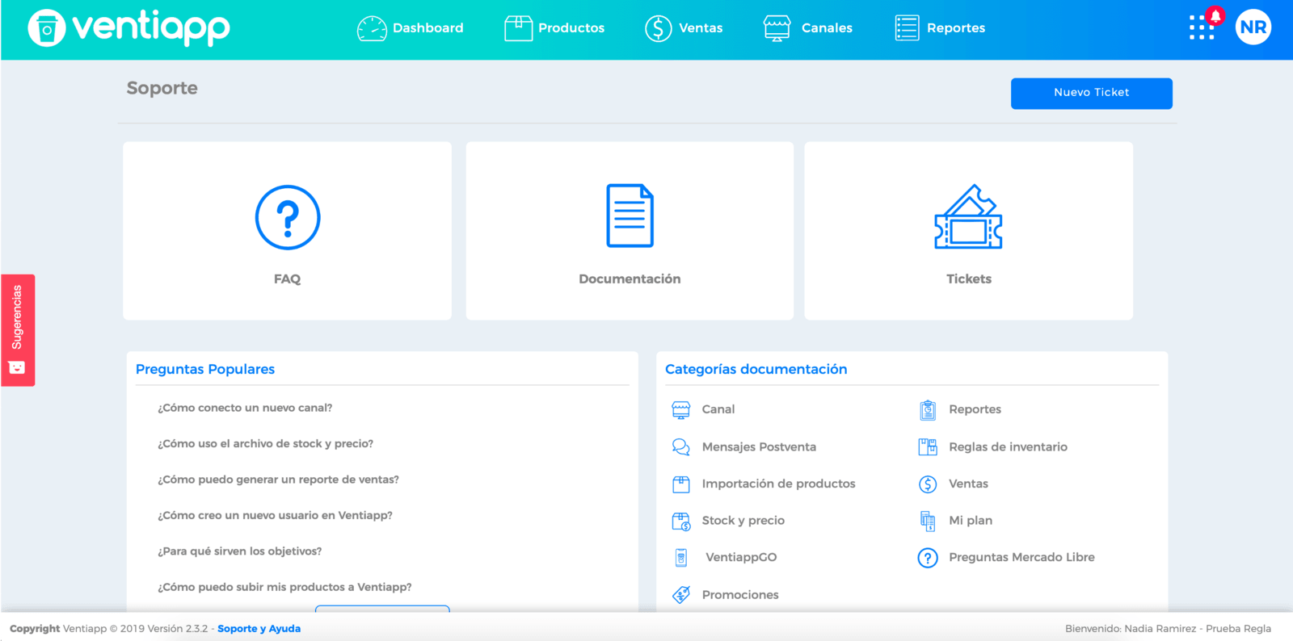Open question about archivo de stock y precio
The height and width of the screenshot is (641, 1293).
point(265,443)
